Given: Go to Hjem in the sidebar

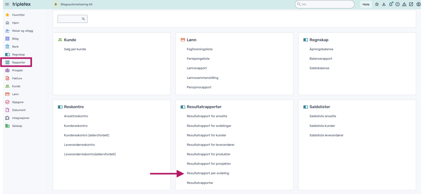Looking at the screenshot, I should point(15,23).
